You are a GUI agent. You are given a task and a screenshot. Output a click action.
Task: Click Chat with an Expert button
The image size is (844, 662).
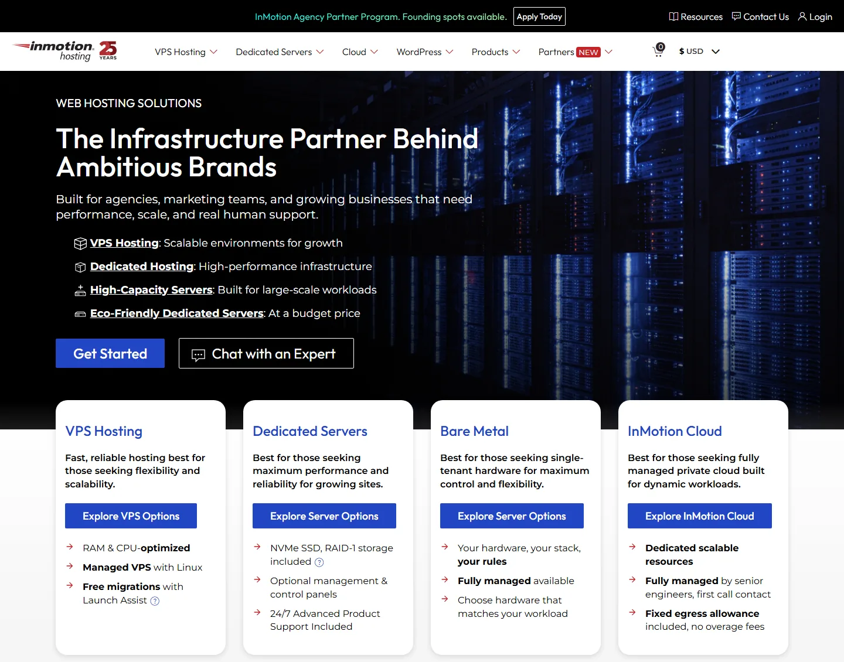266,353
